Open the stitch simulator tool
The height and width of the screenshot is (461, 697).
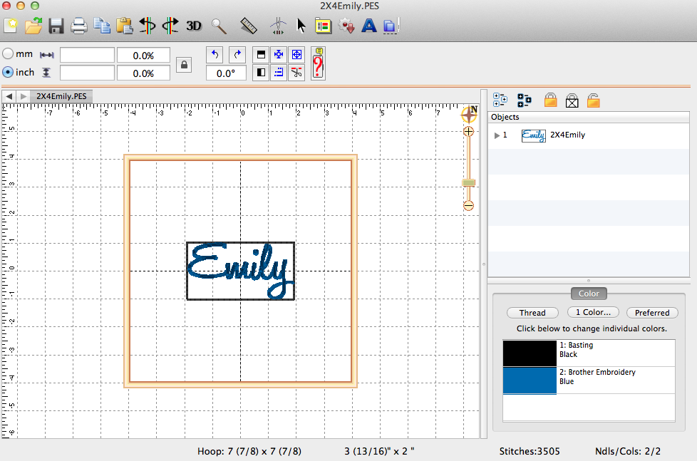point(277,26)
